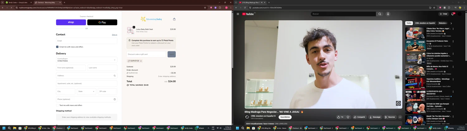Open 'Niño de Mexico Nos Robó El Corazón' video

(415, 71)
